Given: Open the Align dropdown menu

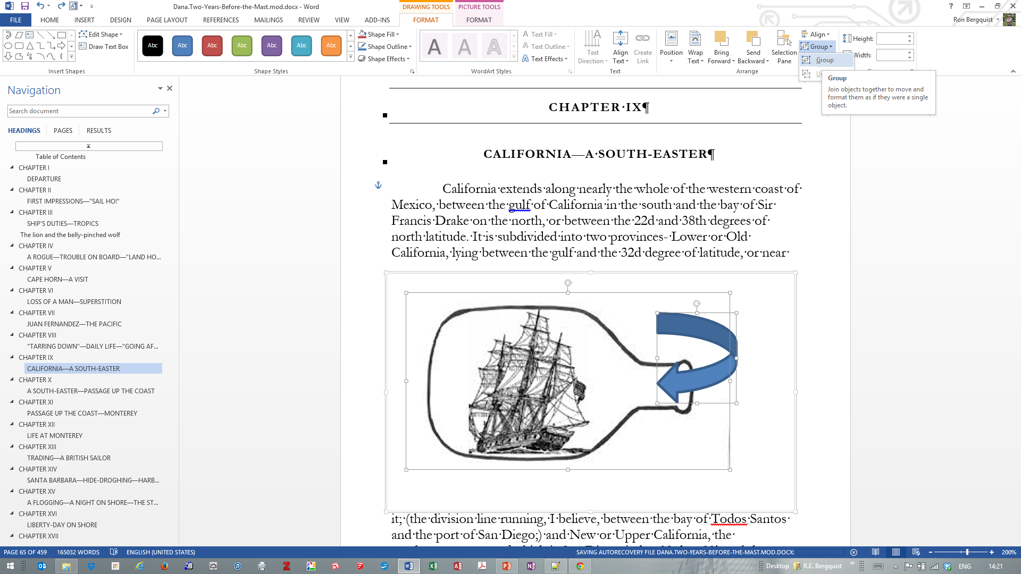Looking at the screenshot, I should click(x=816, y=35).
